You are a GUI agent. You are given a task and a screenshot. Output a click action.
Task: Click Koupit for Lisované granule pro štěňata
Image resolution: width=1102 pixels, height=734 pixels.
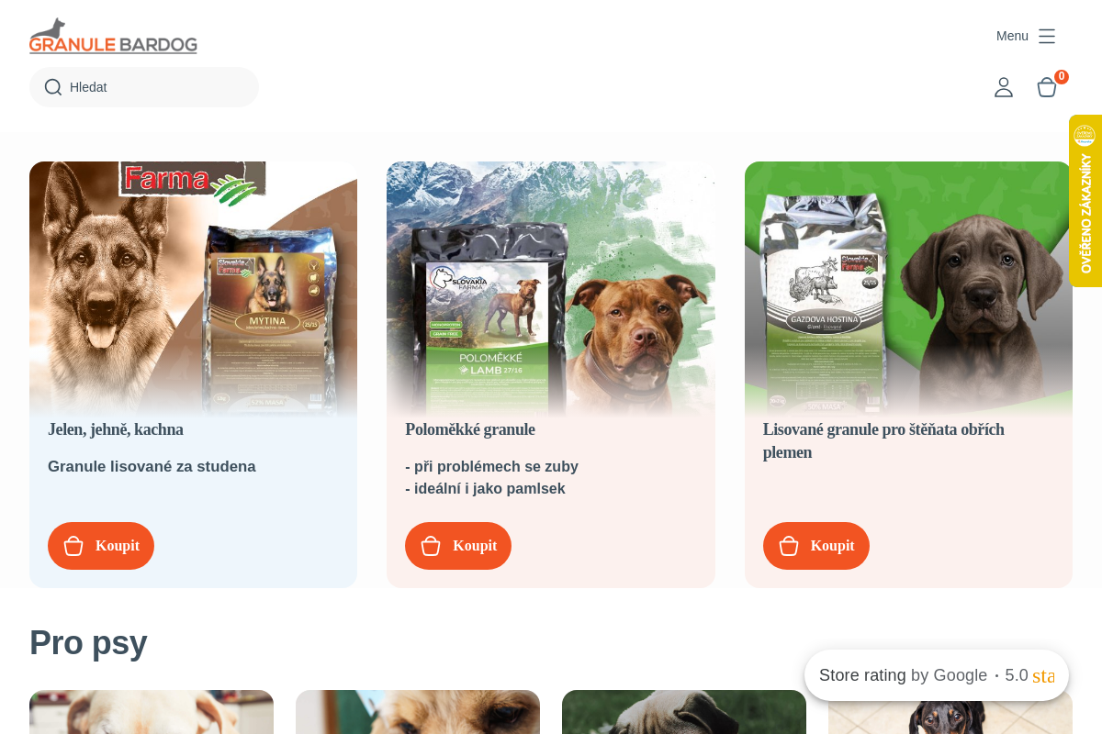click(816, 546)
